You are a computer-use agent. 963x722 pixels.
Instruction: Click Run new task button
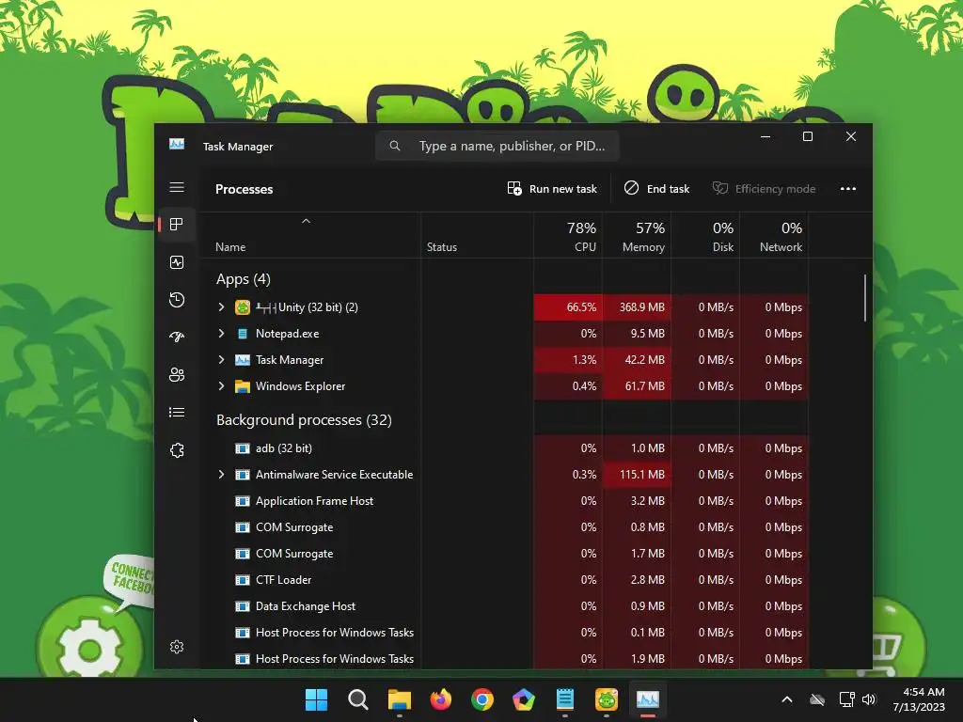coord(552,188)
